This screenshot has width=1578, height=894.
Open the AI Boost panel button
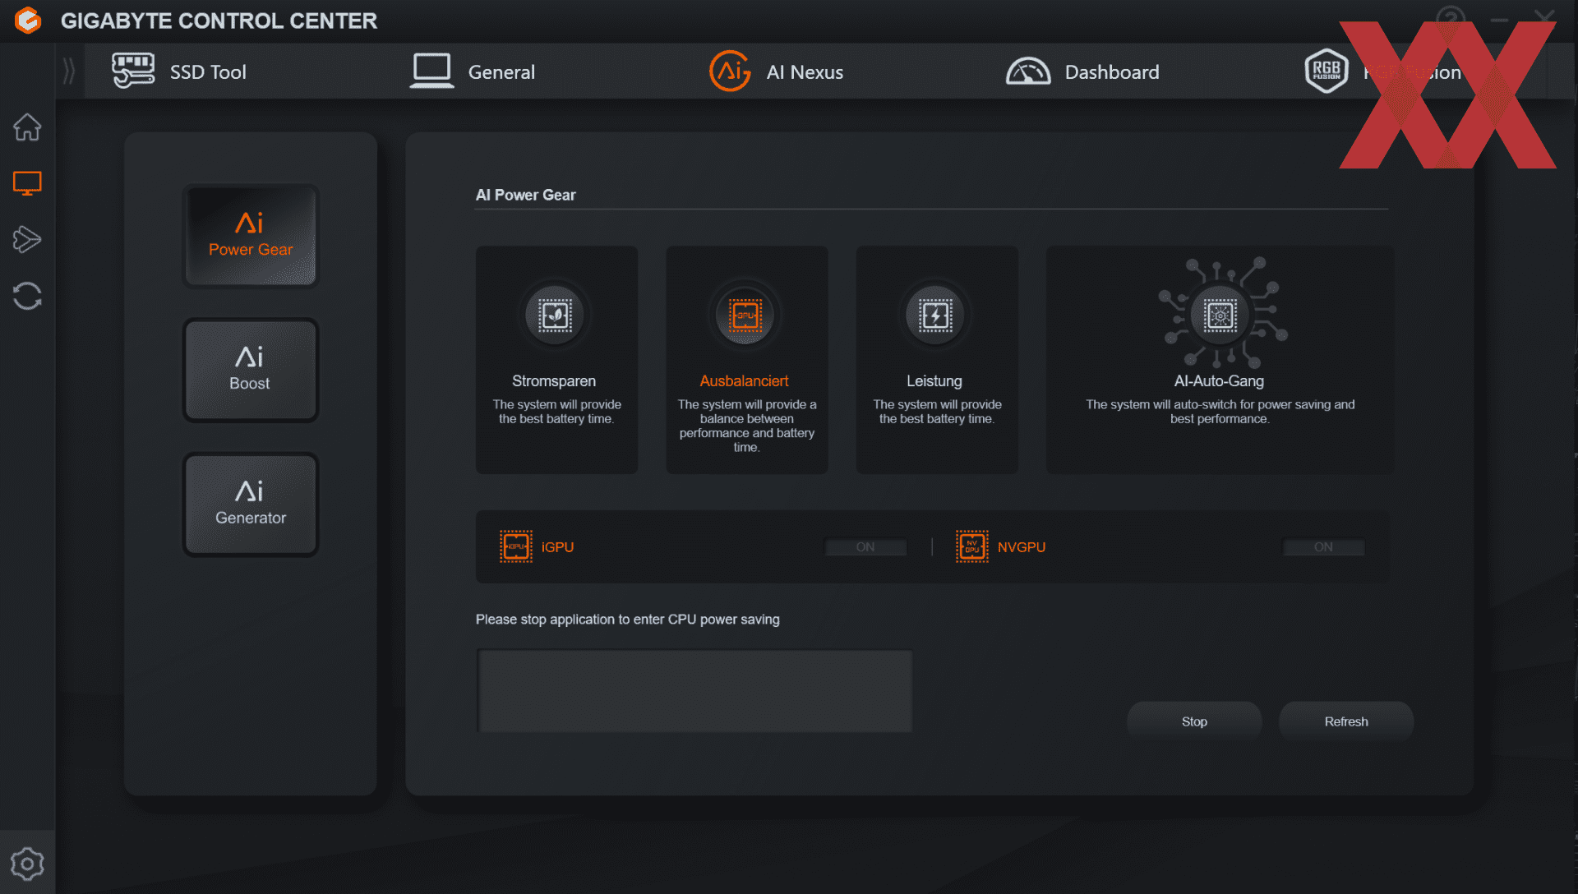click(x=250, y=371)
